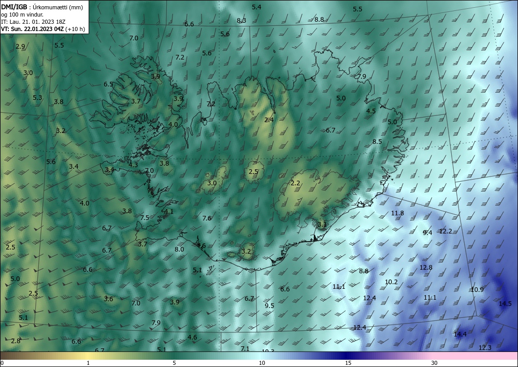Viewport: 518px width, 367px height.
Task: Click the 12.2 value label on the map
Action: pos(445,231)
